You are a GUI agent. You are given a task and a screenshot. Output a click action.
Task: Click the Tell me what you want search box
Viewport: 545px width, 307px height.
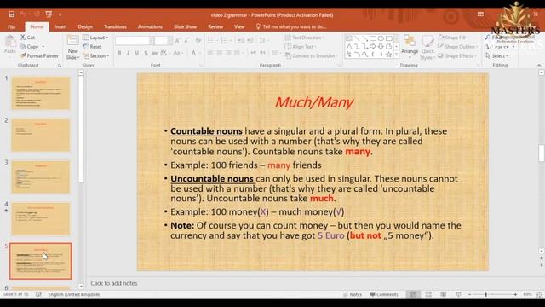point(291,26)
